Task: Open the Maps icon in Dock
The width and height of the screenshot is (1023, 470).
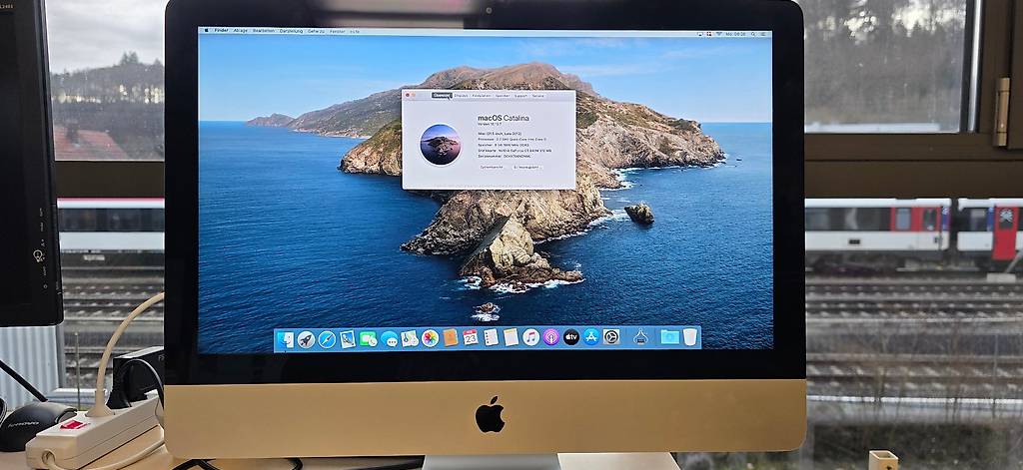Action: (x=410, y=338)
